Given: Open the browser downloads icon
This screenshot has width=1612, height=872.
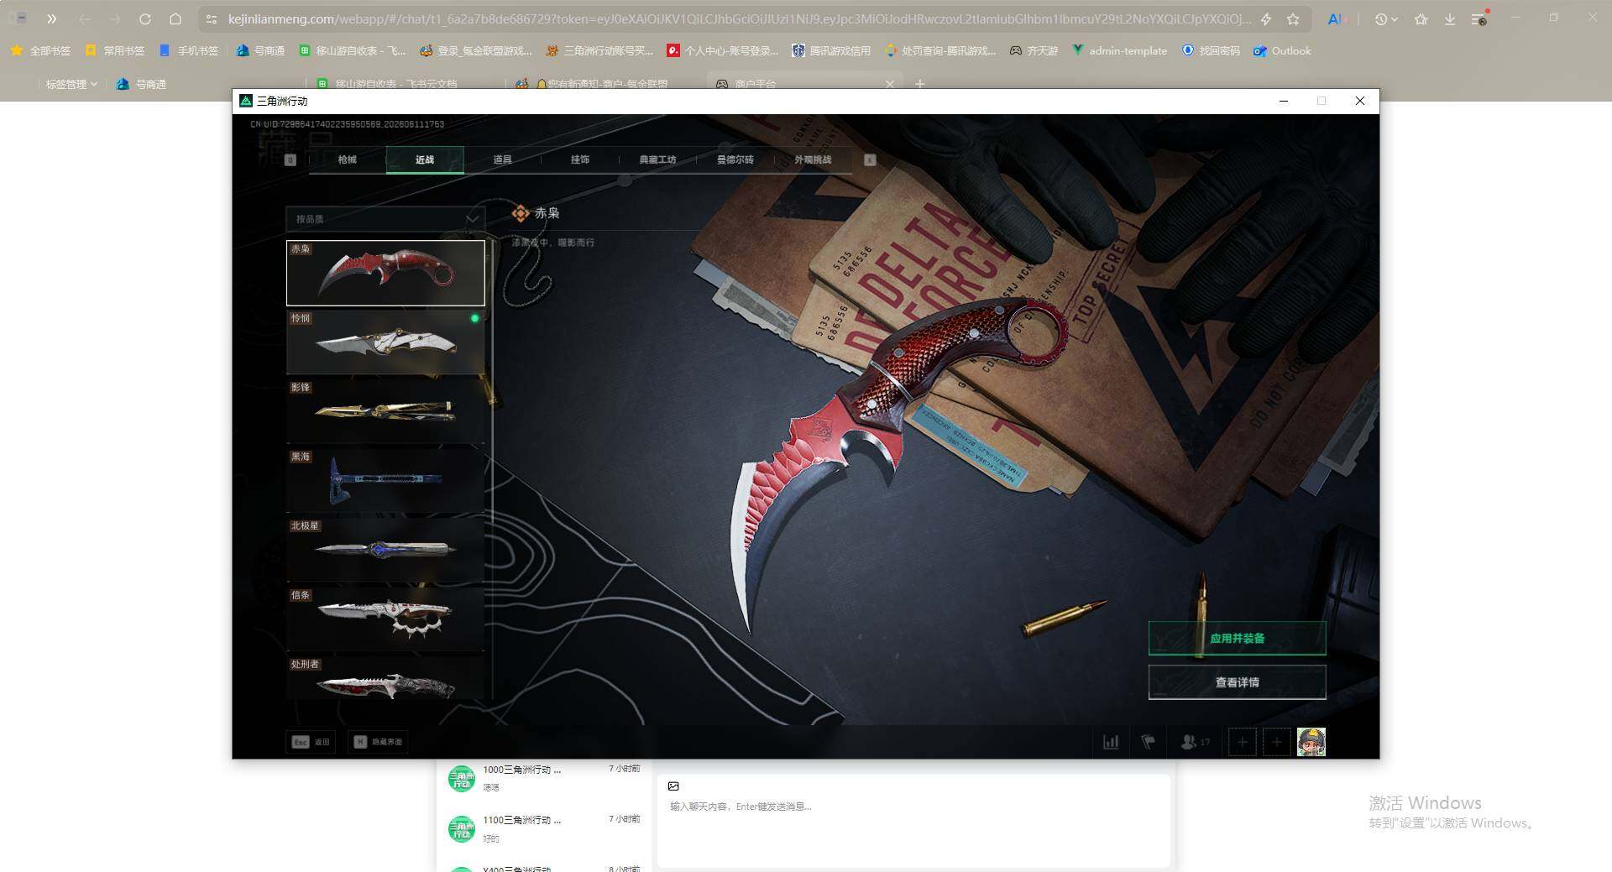Looking at the screenshot, I should coord(1450,18).
